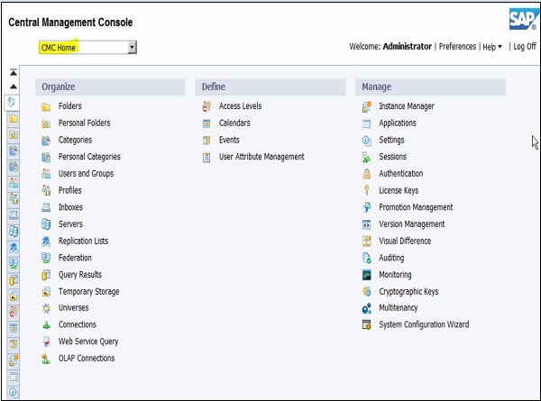The image size is (541, 401).
Task: Open Promotion Management
Action: [x=416, y=207]
